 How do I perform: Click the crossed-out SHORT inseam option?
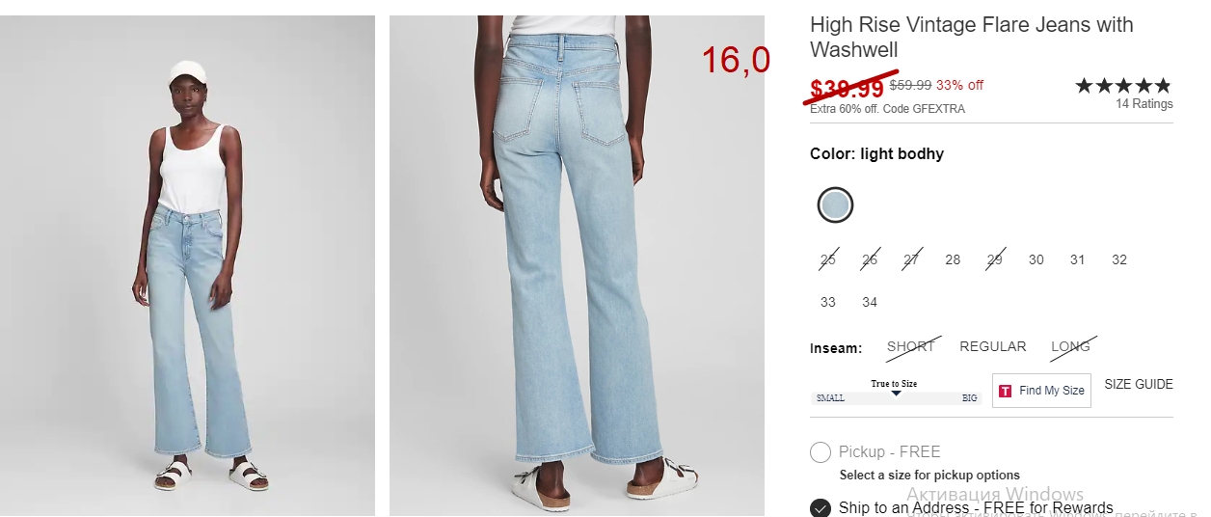pos(911,346)
